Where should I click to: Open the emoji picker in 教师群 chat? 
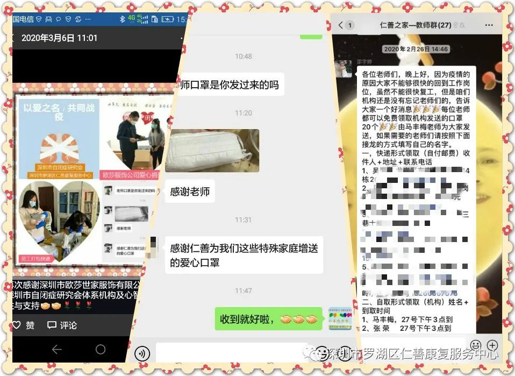coord(476,345)
